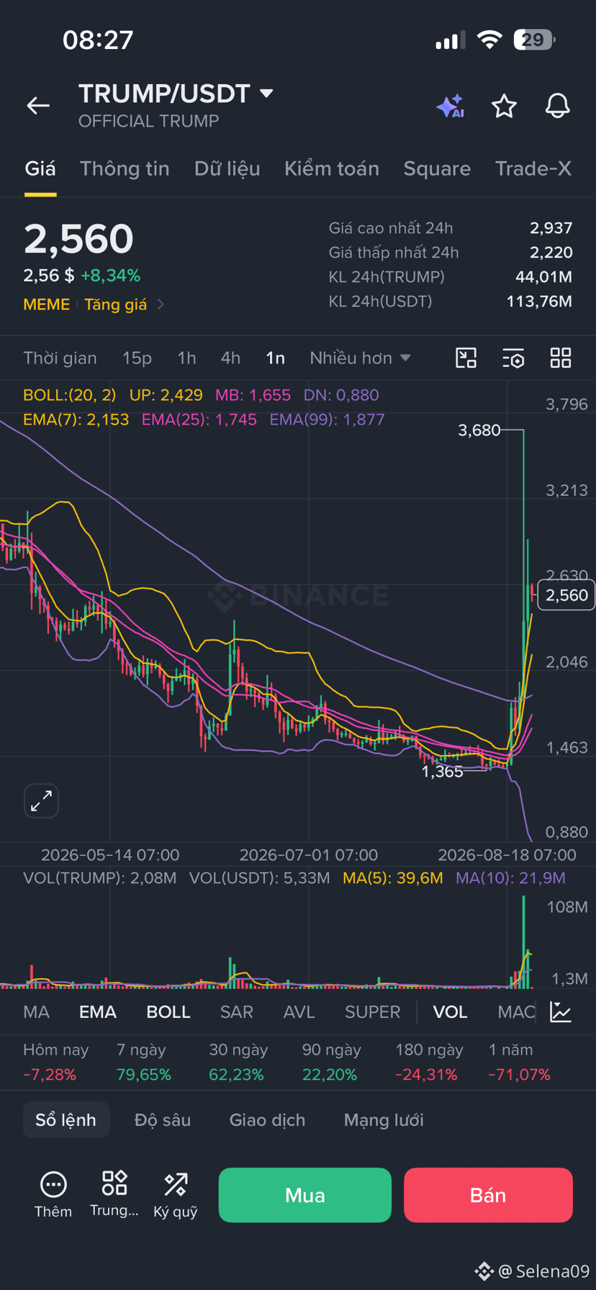Viewport: 596px width, 1290px height.
Task: Switch to Thông tin tab
Action: coord(125,168)
